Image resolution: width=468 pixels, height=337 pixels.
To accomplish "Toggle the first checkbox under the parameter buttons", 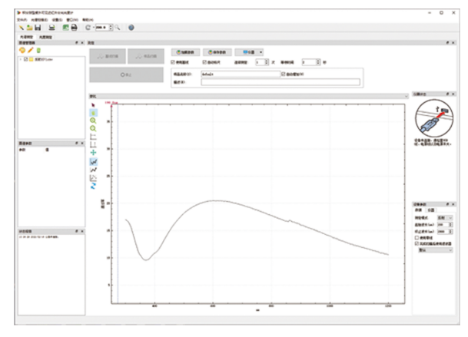I will (x=172, y=62).
